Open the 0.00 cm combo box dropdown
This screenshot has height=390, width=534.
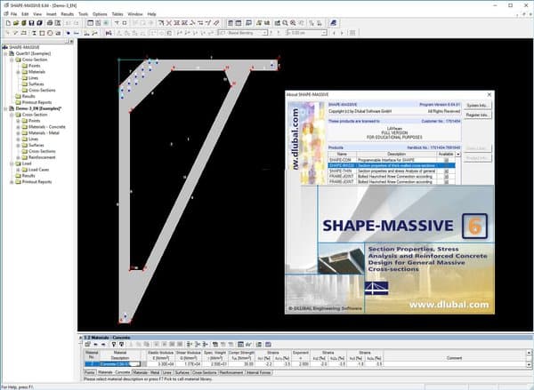[324, 33]
